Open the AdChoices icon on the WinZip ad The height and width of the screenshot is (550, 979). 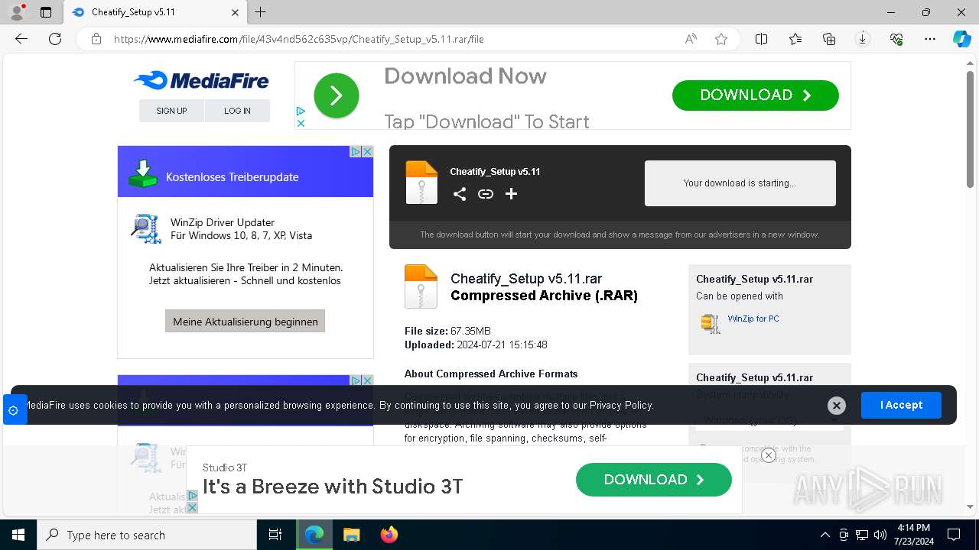356,151
